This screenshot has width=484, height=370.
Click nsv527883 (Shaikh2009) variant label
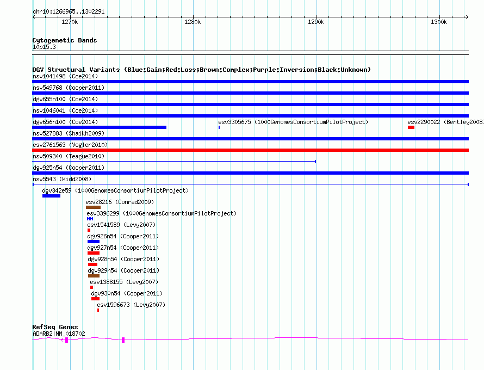pyautogui.click(x=69, y=133)
